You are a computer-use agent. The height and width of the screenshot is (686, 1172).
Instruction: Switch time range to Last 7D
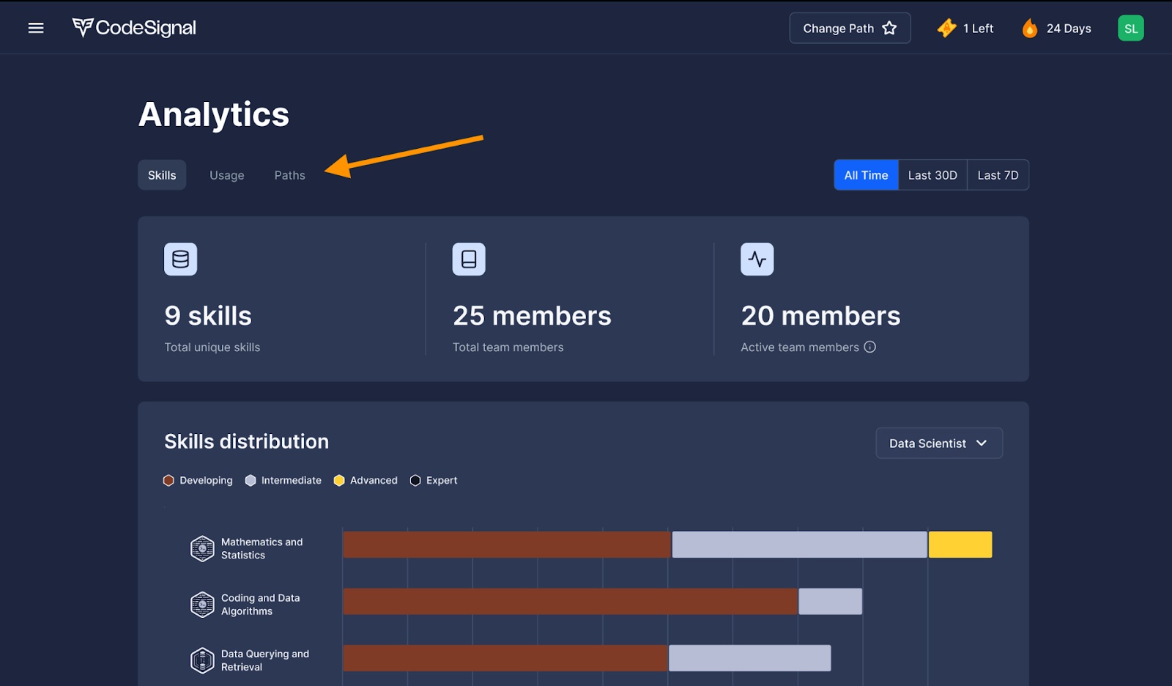[998, 175]
